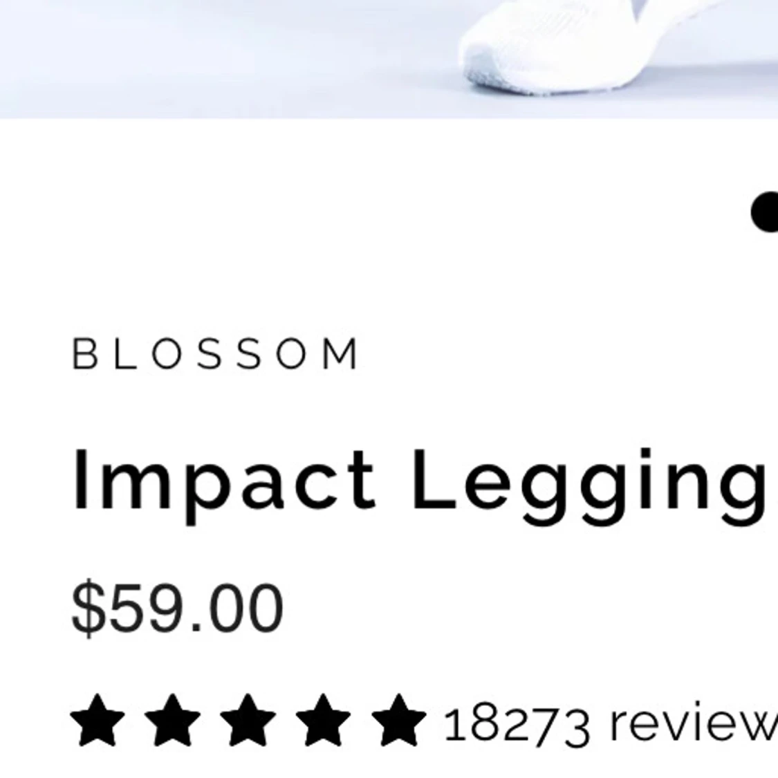Select the black image carousel dot

765,212
